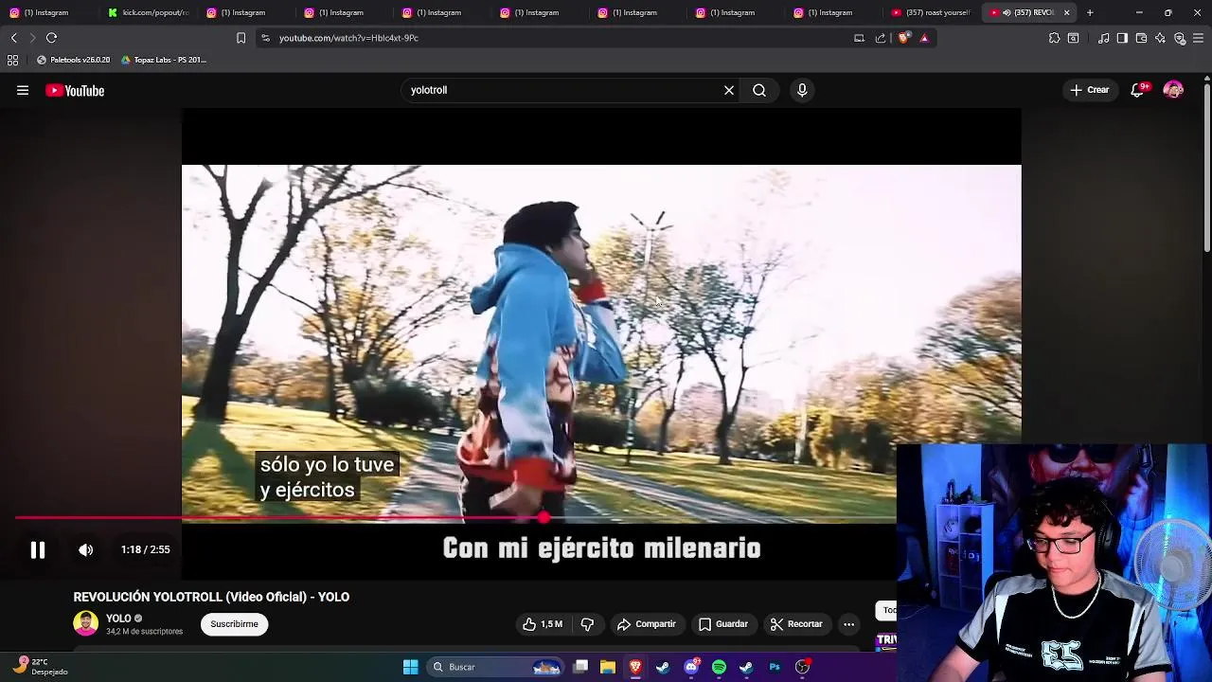Viewport: 1212px width, 682px height.
Task: Mute the video volume speaker
Action: tap(85, 549)
